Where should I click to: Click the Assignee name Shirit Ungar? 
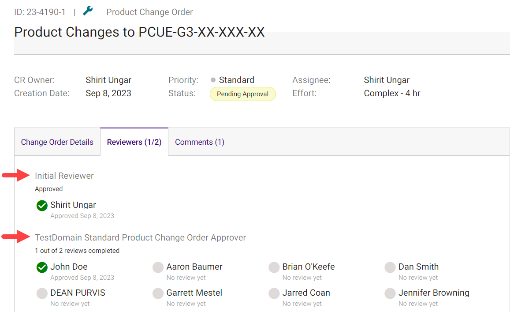click(387, 80)
